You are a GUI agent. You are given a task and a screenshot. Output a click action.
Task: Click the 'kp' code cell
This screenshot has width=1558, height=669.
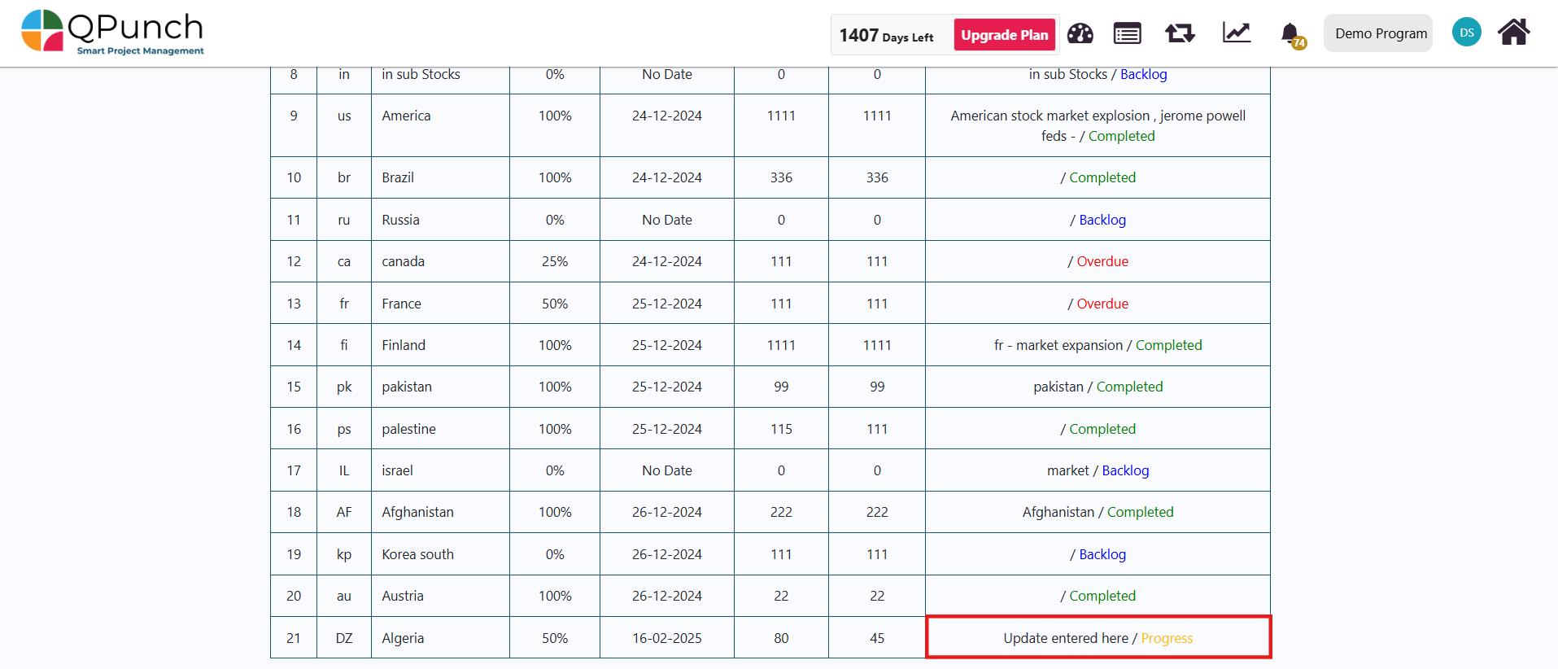pos(344,554)
